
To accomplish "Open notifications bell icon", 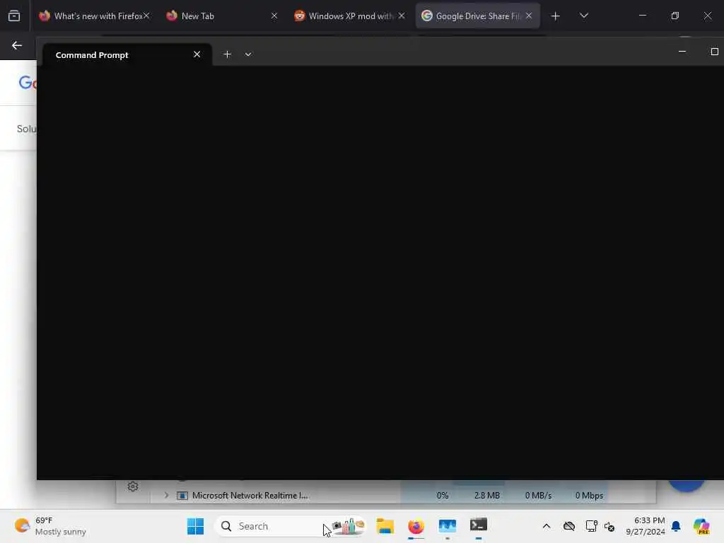I will tap(676, 526).
